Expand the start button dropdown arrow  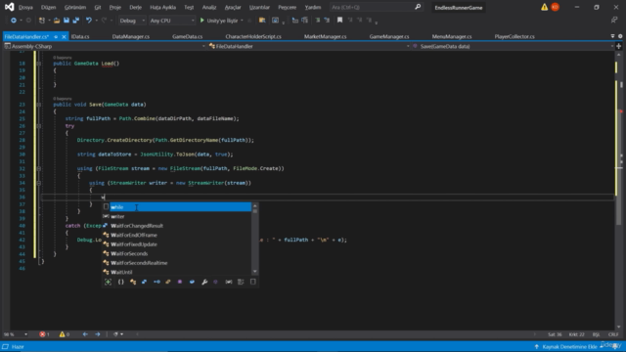click(242, 21)
